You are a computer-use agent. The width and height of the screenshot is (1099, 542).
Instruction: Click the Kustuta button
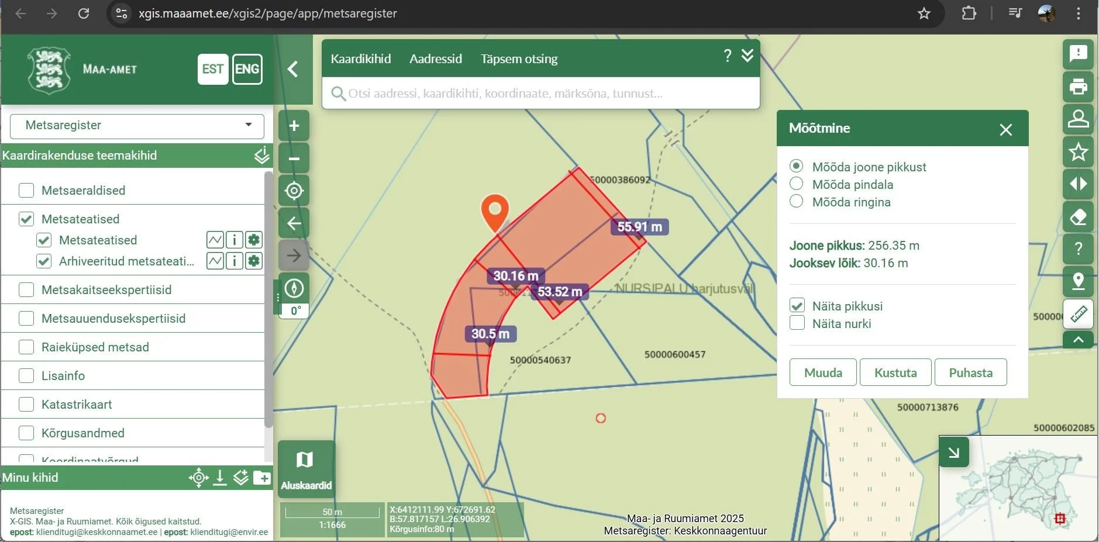pos(895,372)
